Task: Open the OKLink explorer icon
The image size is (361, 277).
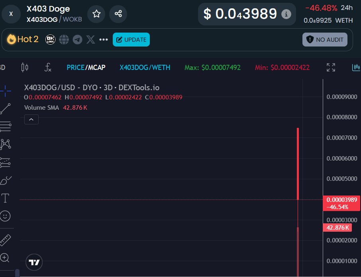Action: tap(50, 39)
